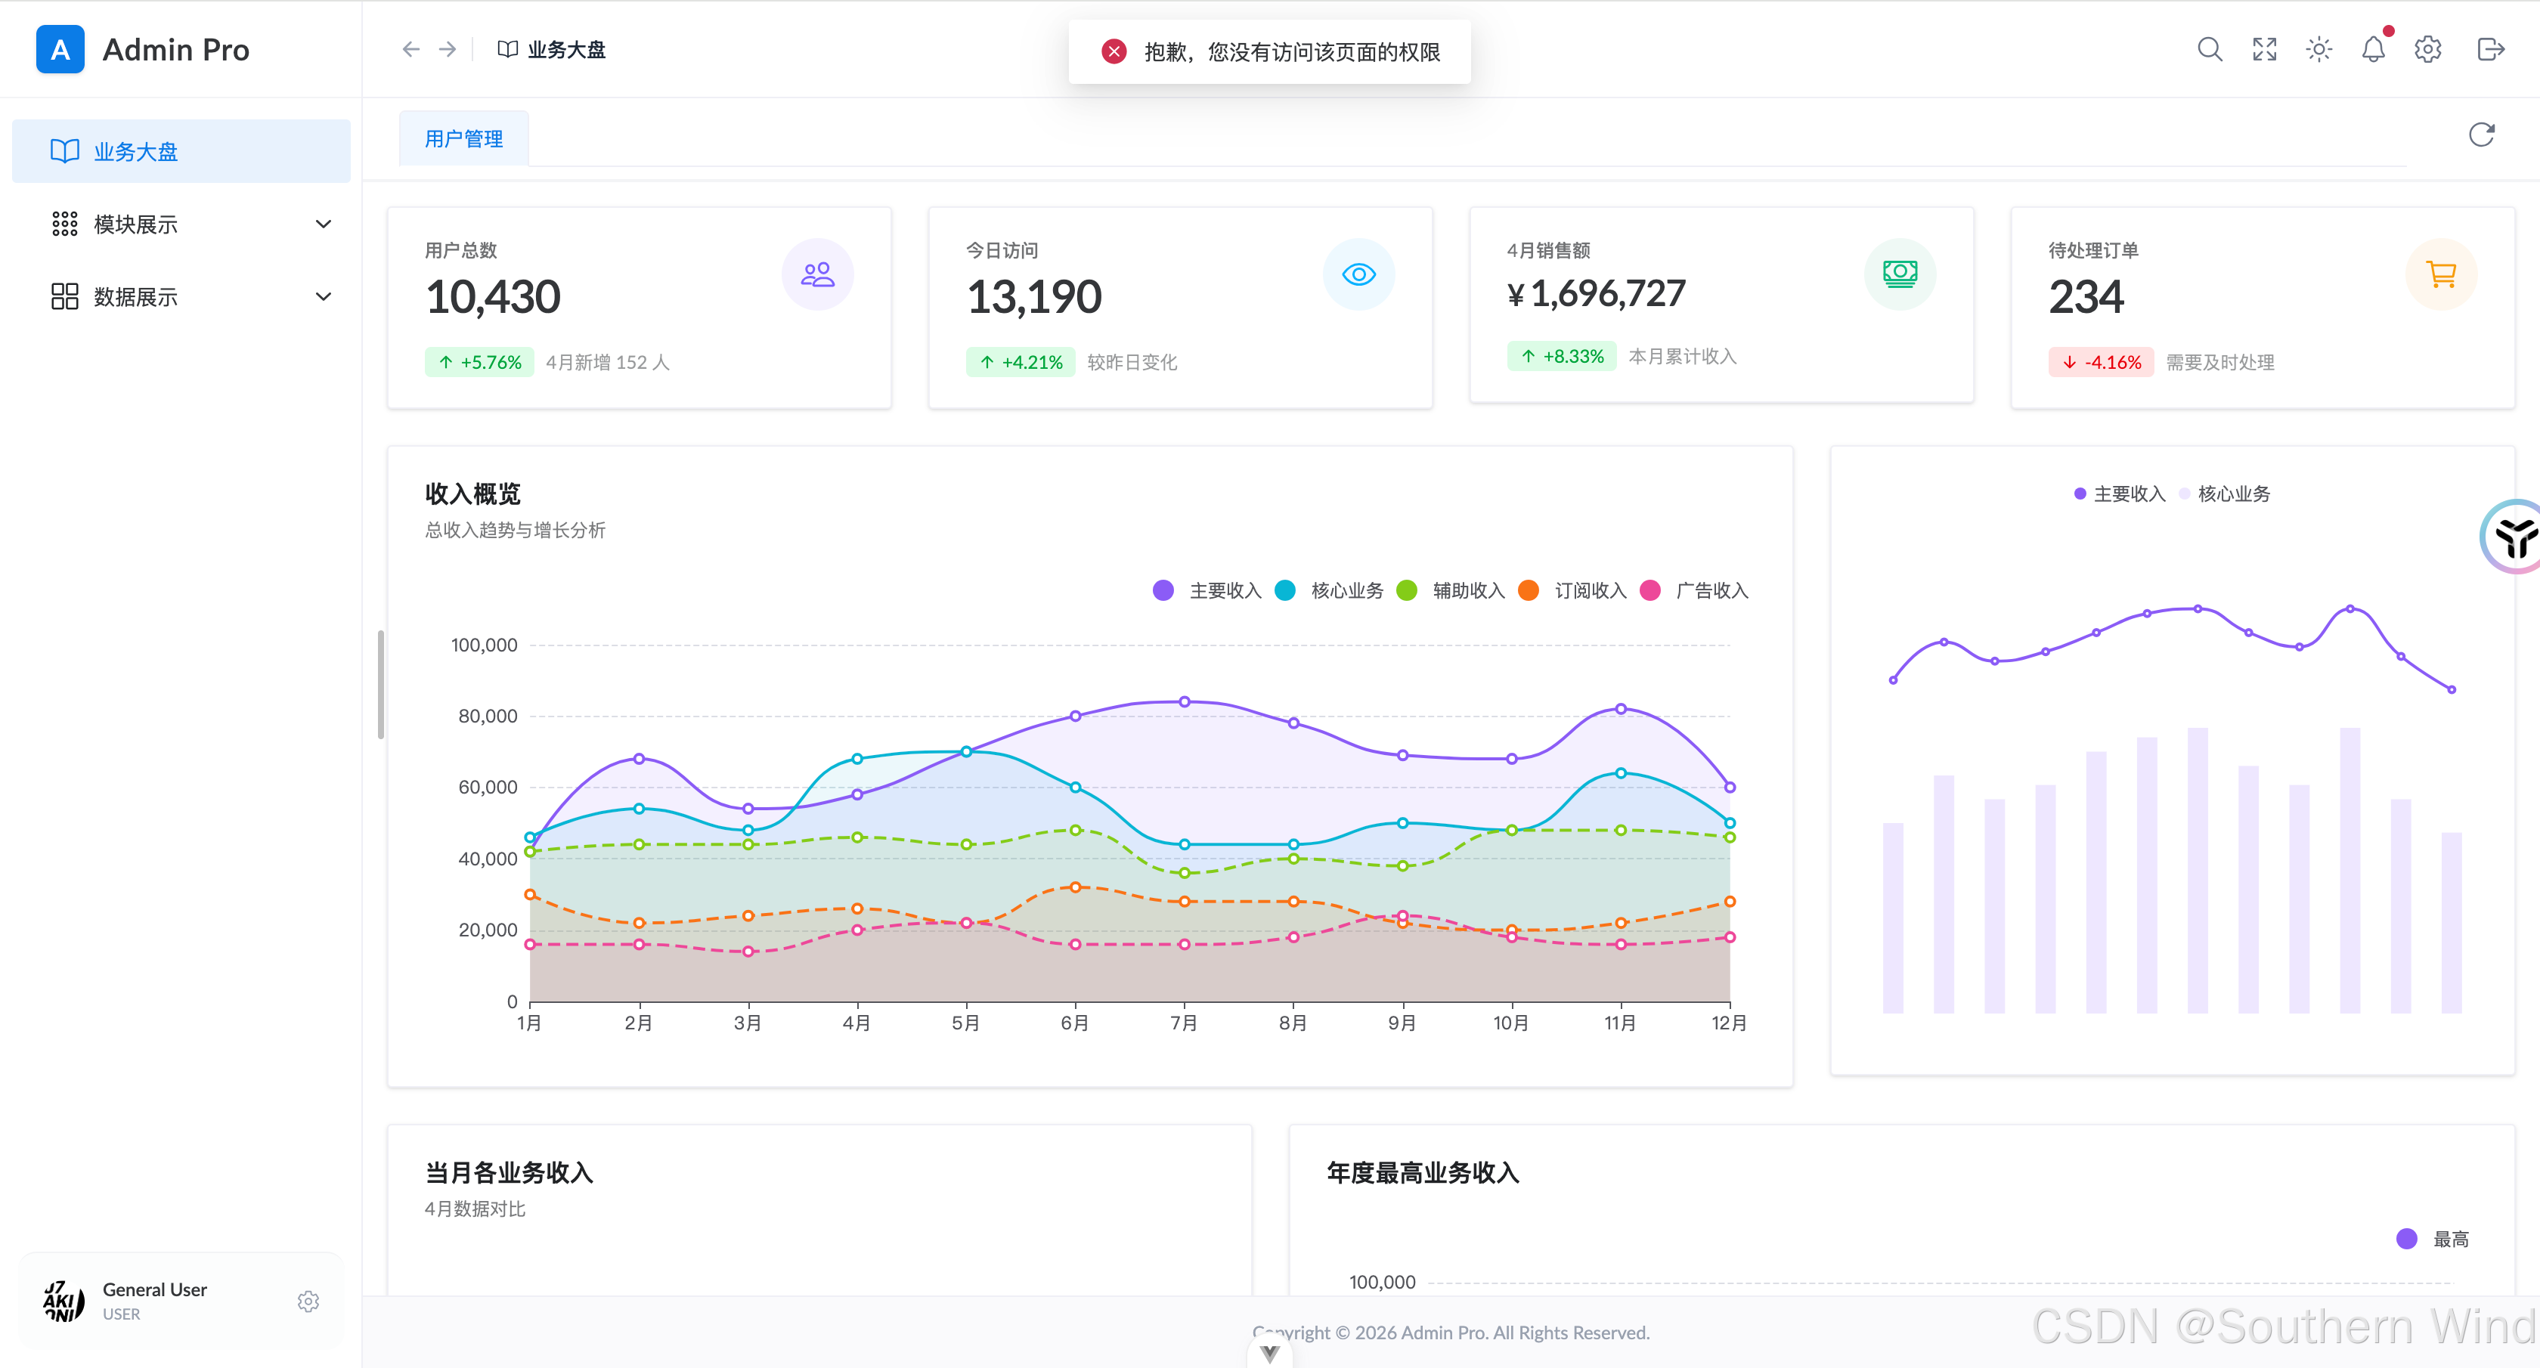This screenshot has width=2540, height=1368.
Task: Switch theme using the sun icon
Action: click(x=2319, y=49)
